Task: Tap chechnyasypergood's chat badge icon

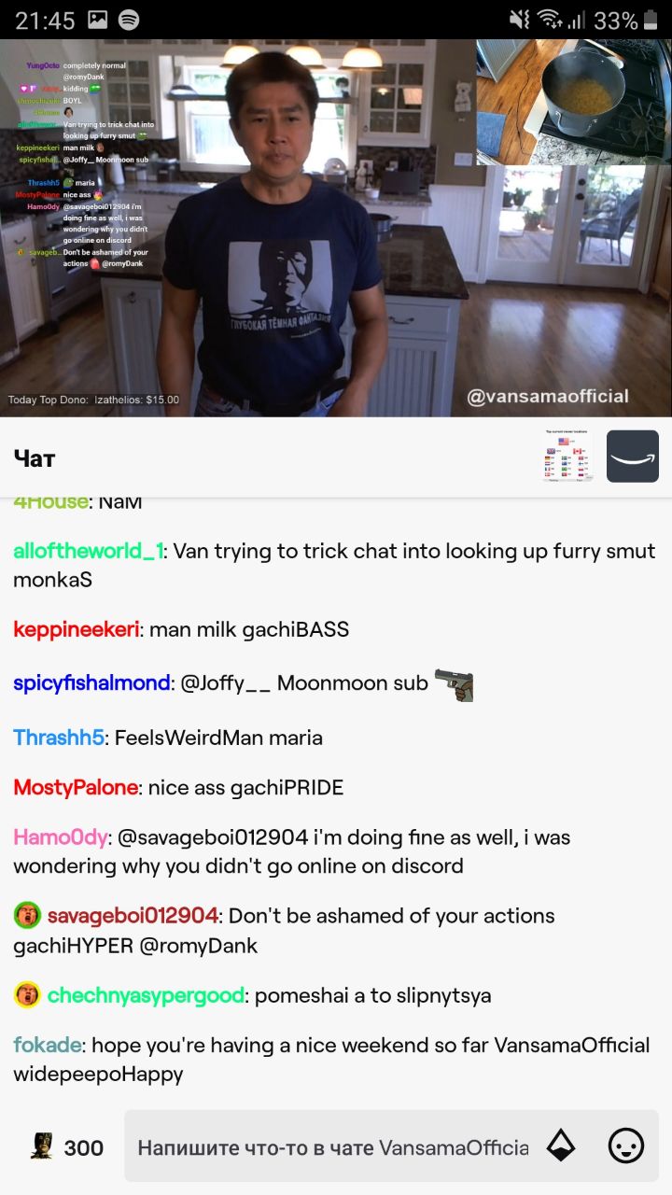Action: click(x=27, y=995)
